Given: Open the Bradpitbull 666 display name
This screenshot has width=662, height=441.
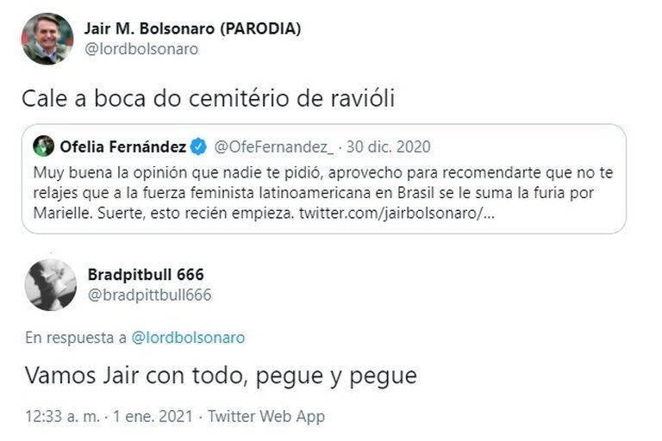Looking at the screenshot, I should [146, 275].
